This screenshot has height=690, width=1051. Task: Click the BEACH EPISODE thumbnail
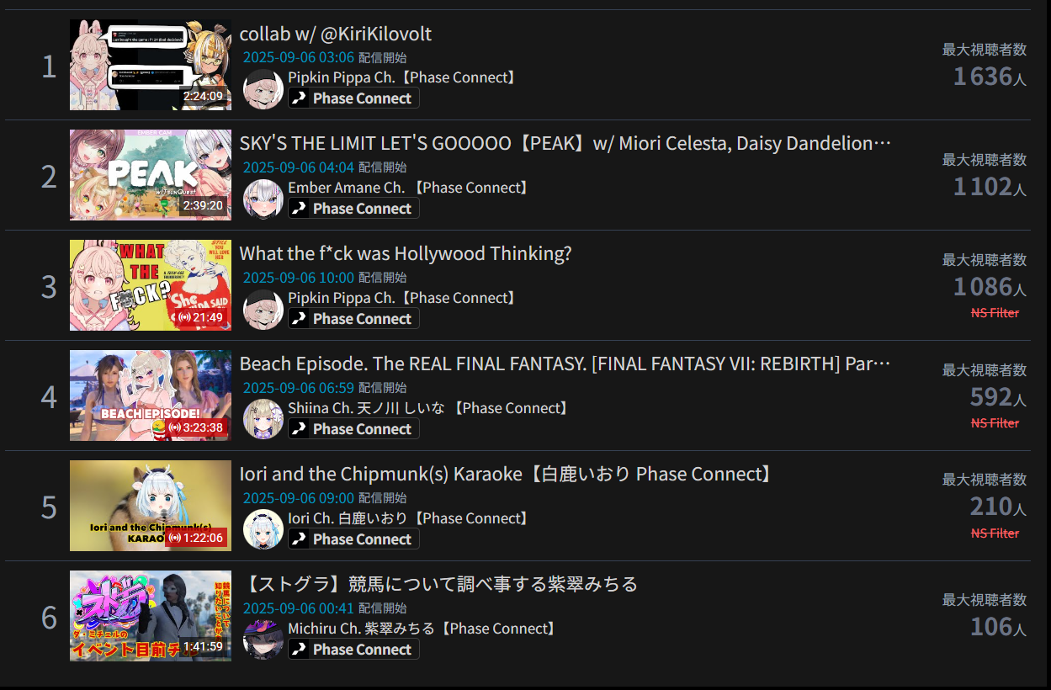pyautogui.click(x=151, y=395)
